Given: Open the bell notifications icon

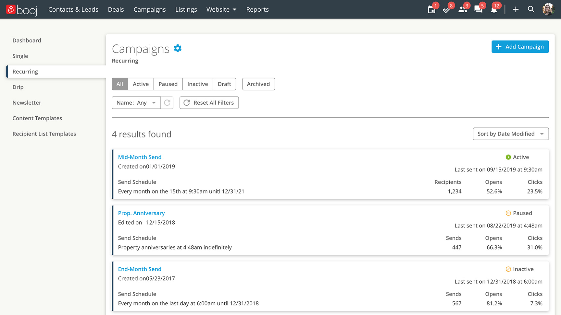Looking at the screenshot, I should (x=494, y=10).
